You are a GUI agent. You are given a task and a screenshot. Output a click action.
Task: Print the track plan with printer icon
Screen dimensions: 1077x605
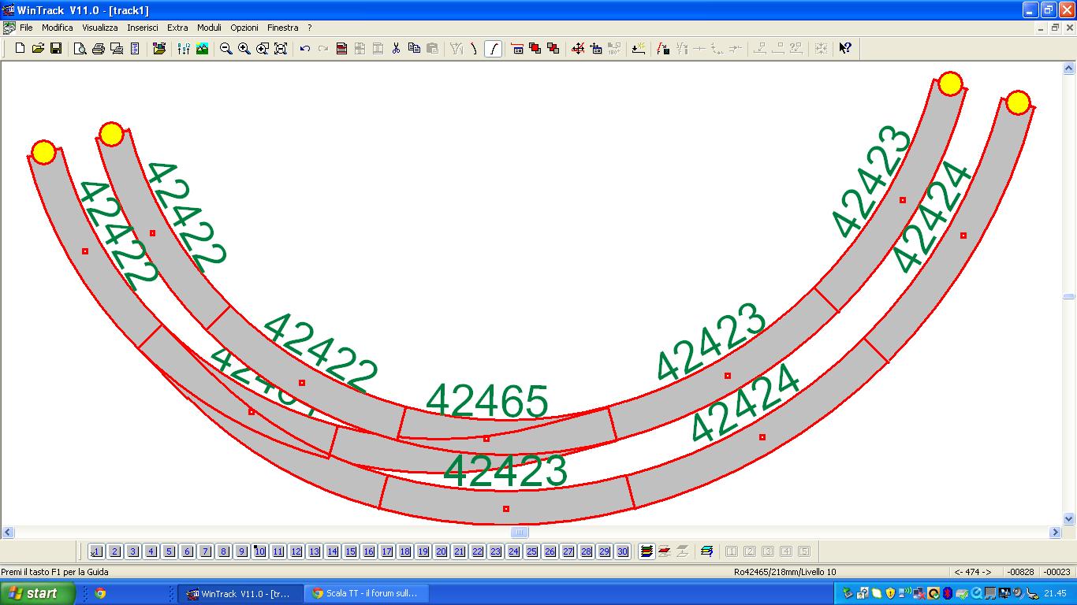click(99, 48)
